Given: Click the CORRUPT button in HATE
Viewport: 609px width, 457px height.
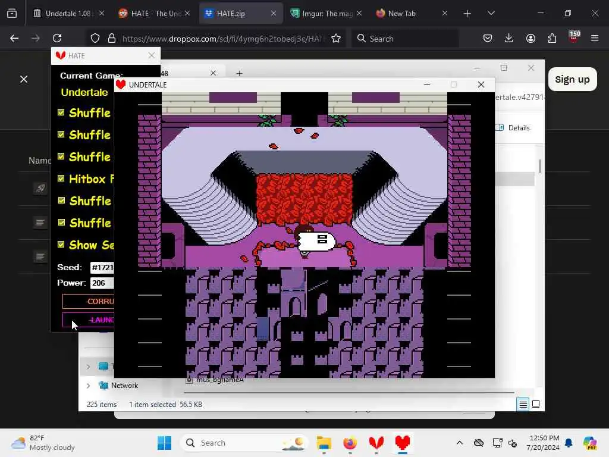Looking at the screenshot, I should click(x=89, y=301).
